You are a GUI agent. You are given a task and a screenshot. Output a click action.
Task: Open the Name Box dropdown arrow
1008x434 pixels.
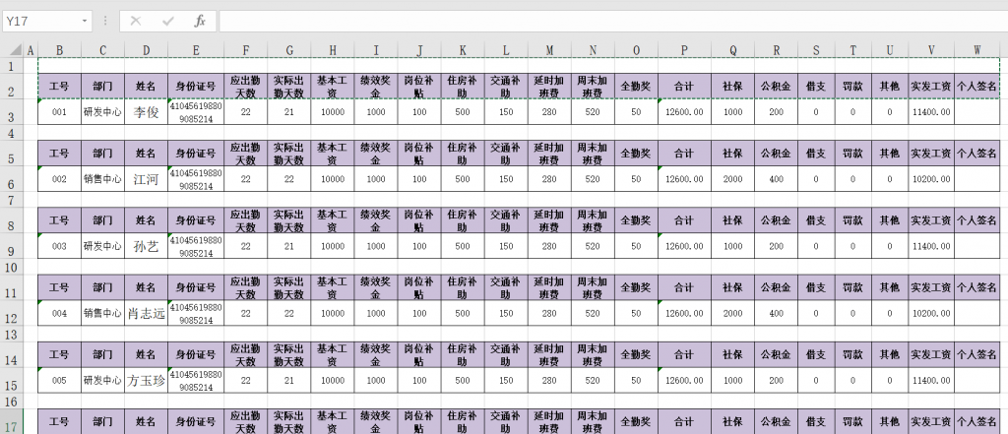point(85,21)
